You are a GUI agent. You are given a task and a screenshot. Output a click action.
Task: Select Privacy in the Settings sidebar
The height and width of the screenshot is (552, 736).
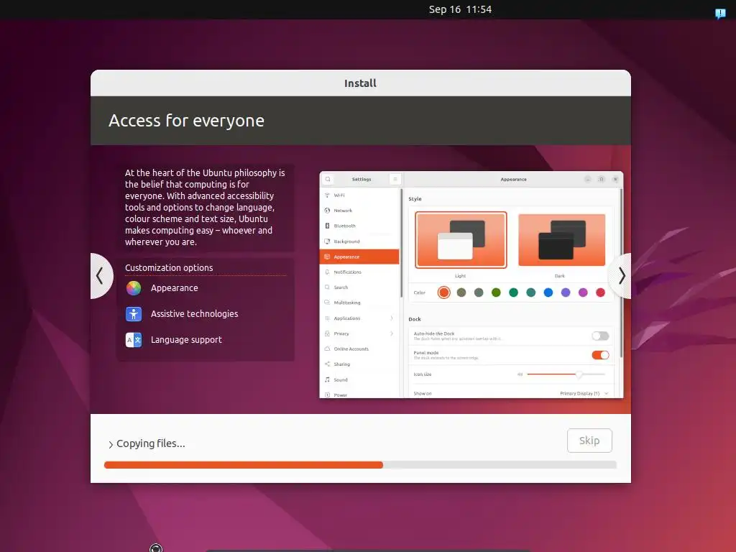pos(359,333)
